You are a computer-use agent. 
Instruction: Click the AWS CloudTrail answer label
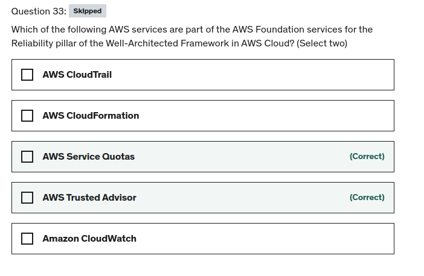(77, 75)
